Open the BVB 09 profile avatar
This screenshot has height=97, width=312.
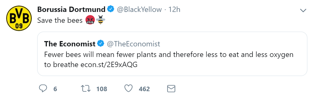point(19,18)
